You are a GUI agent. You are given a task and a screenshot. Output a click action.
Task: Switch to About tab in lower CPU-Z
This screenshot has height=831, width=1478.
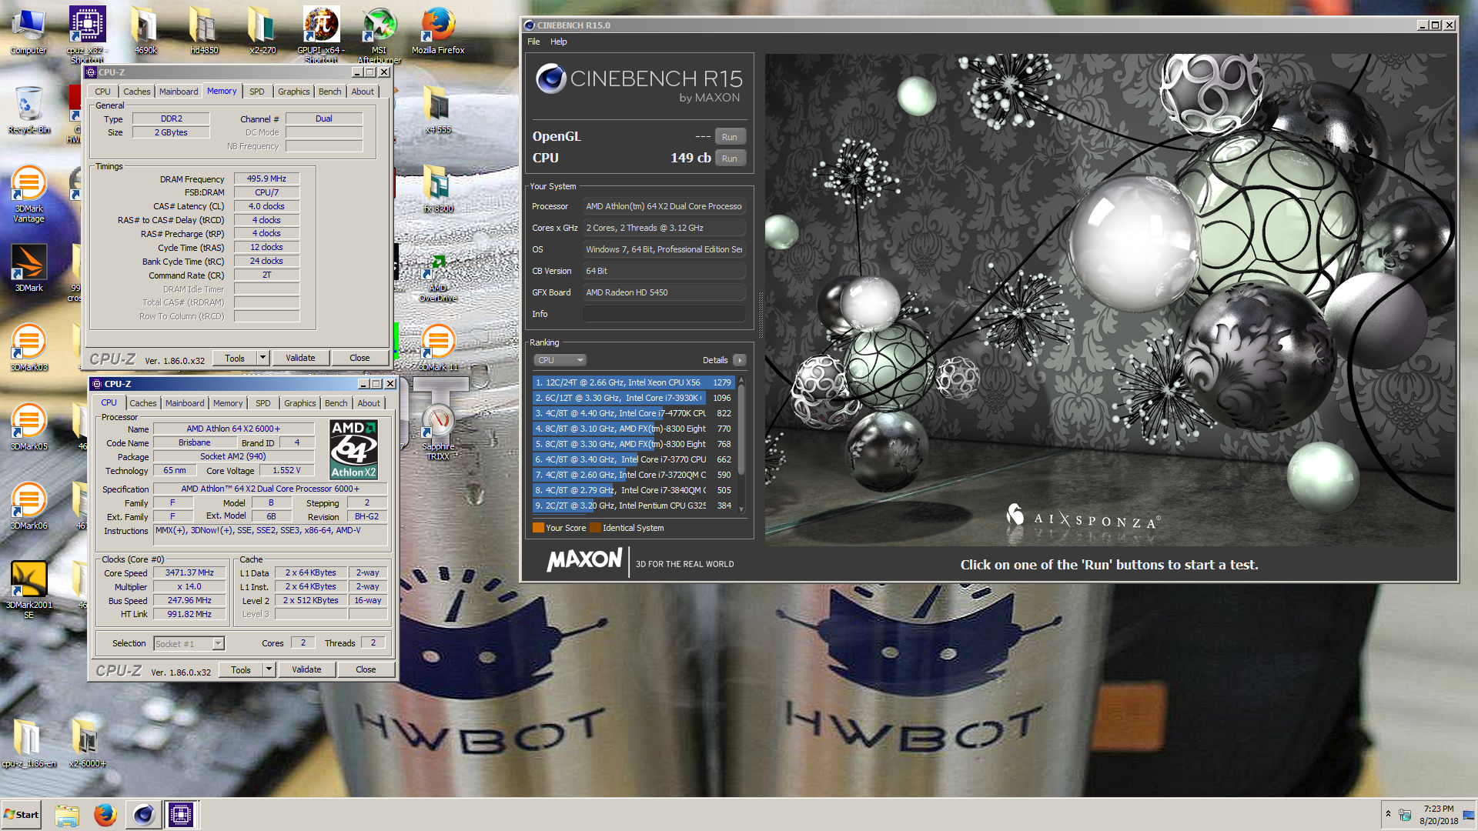pyautogui.click(x=369, y=403)
